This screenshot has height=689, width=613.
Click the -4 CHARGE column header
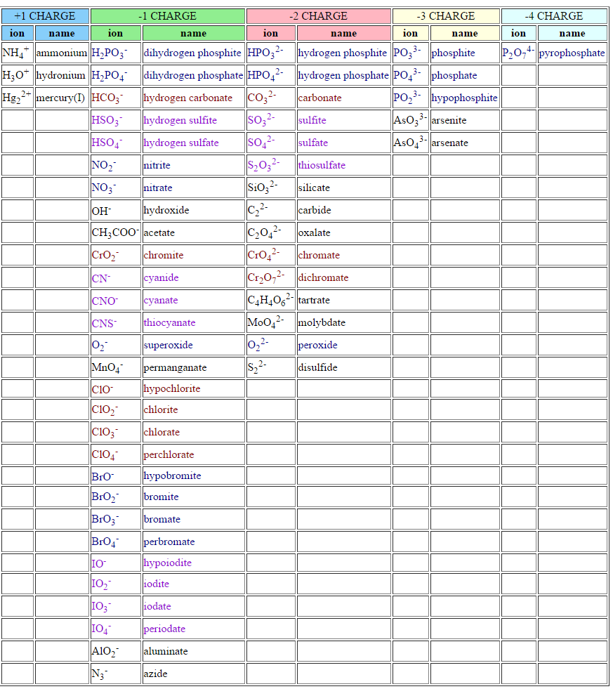coord(553,15)
